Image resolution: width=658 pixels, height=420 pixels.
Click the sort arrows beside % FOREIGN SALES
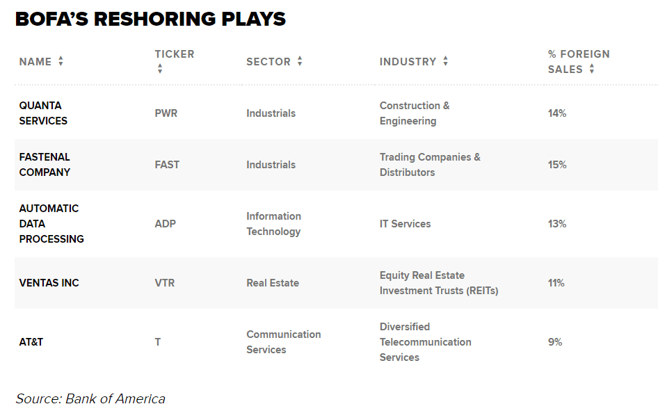click(592, 68)
